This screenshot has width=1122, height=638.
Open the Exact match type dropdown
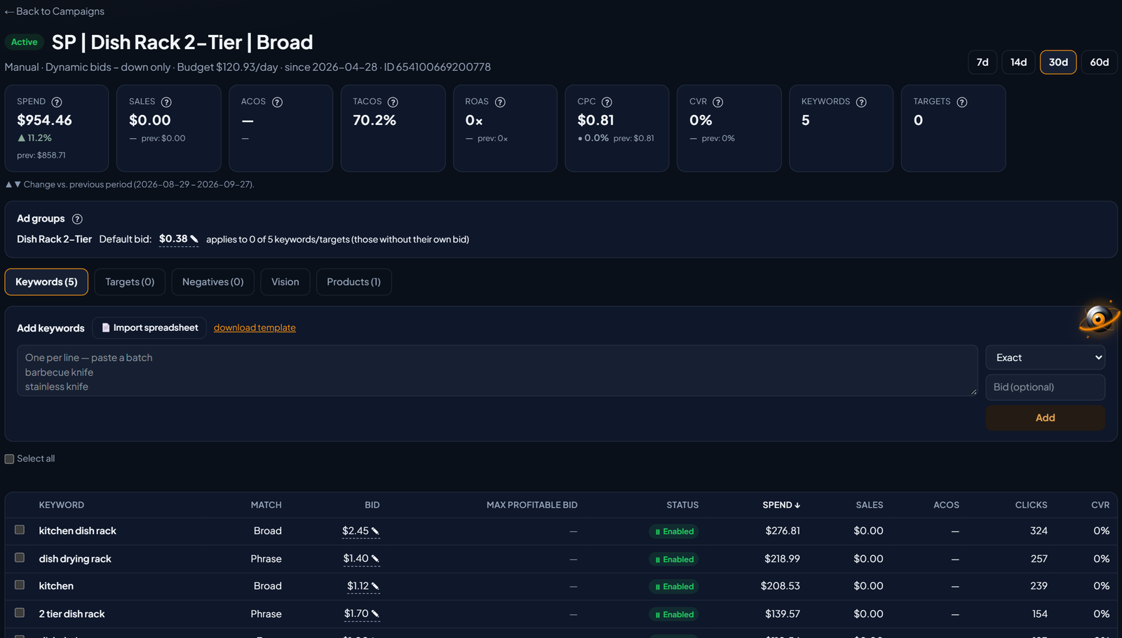[x=1045, y=358]
